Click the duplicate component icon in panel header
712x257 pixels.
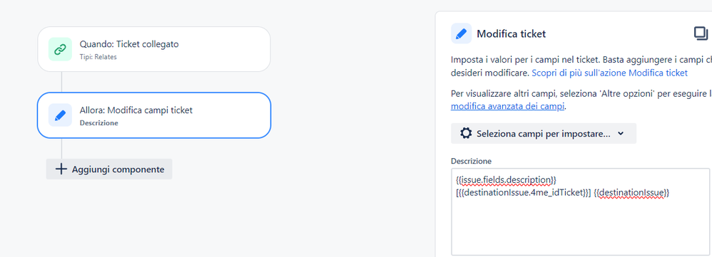pos(700,33)
